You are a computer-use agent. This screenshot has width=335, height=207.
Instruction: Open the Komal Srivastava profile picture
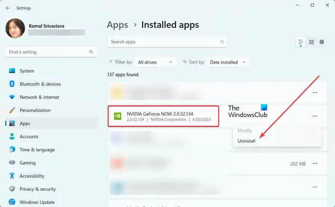15,28
